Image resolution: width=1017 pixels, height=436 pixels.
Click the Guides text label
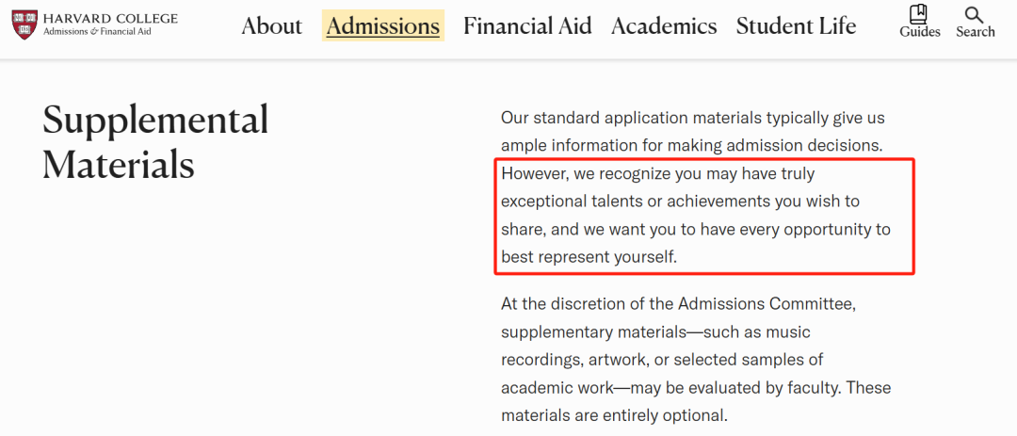point(920,32)
